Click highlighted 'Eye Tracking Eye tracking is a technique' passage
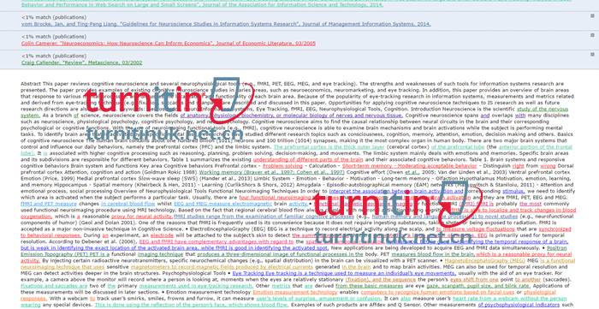 pos(344,274)
